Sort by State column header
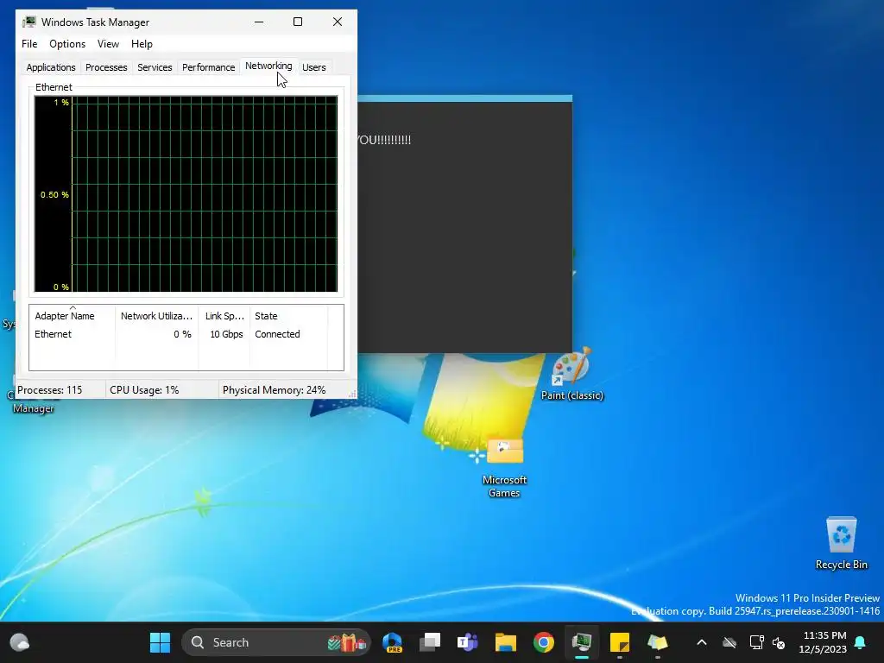884x663 pixels. coord(288,316)
